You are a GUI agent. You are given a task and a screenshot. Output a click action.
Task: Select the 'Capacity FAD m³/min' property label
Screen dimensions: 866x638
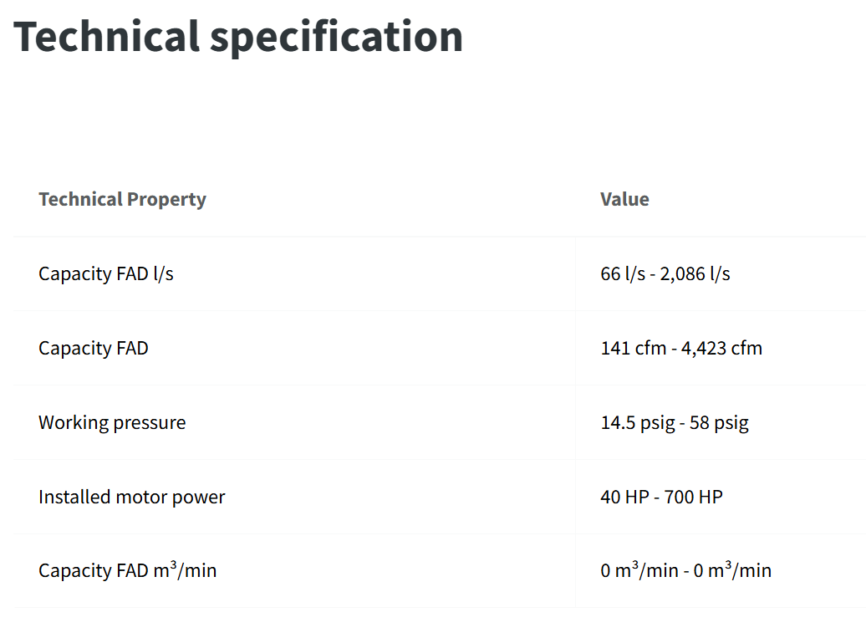(x=127, y=570)
